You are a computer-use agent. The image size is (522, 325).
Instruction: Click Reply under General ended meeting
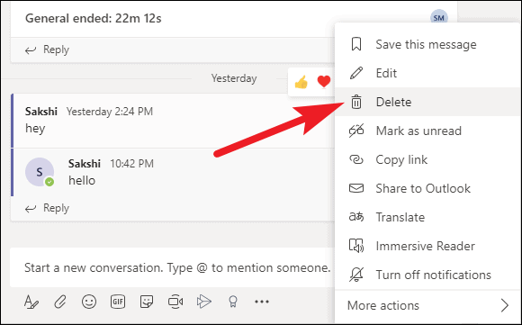(x=48, y=50)
